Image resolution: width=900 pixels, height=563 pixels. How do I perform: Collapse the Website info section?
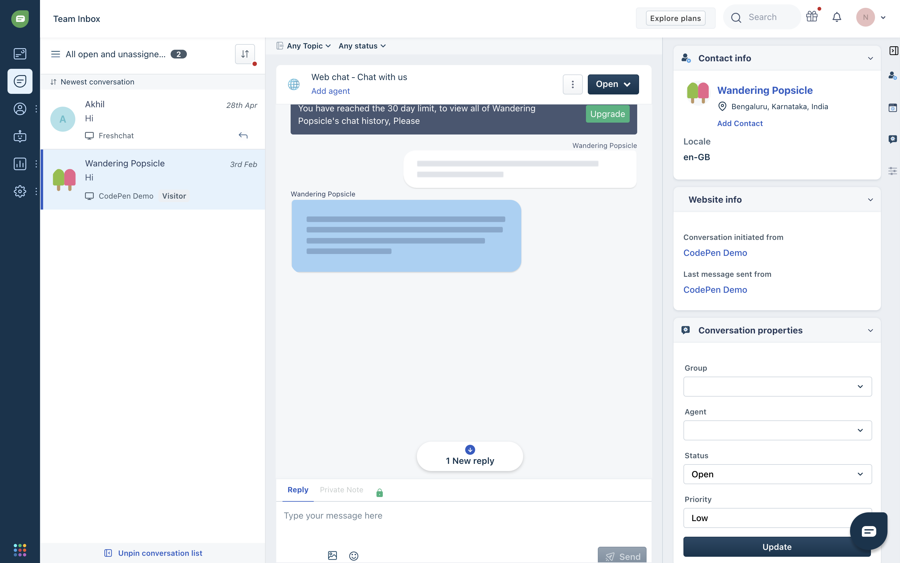(870, 200)
